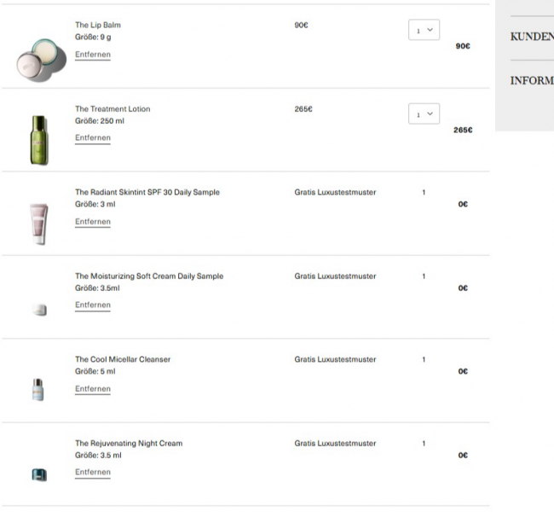Open The Cool Micellar Cleanser title
The image size is (554, 512).
[123, 360]
